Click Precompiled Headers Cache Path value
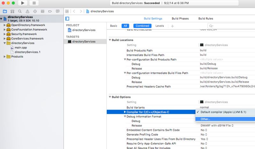Viewport: 255px width, 149px height. click(x=227, y=86)
